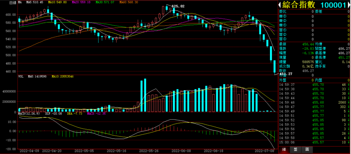Select the 14:59:47 tick row
Image resolution: width=351 pixels, height=154 pixels.
point(314,107)
